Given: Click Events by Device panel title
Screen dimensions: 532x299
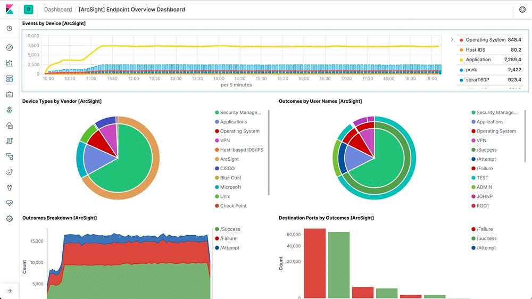Looking at the screenshot, I should [x=54, y=23].
